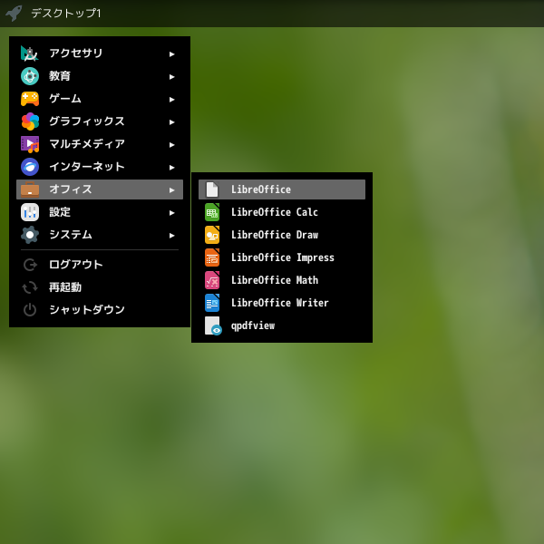Click the アクセサリ category icon

pyautogui.click(x=30, y=53)
